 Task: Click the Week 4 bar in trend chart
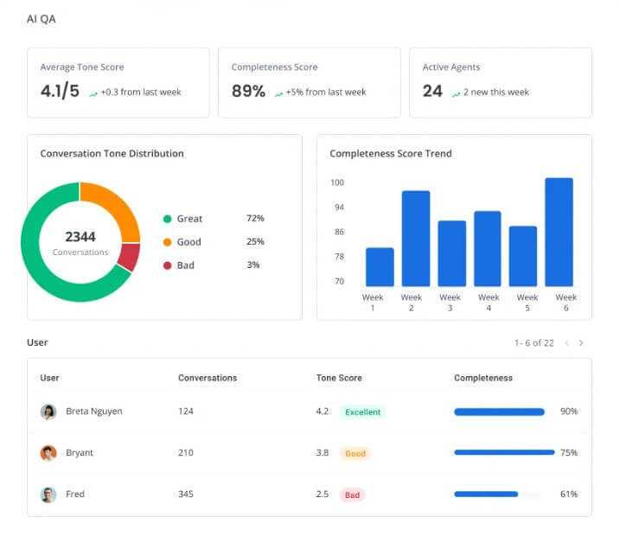(488, 249)
